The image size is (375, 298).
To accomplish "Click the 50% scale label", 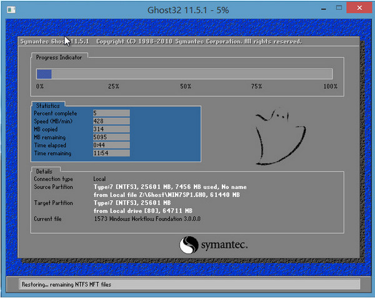I will tap(186, 87).
